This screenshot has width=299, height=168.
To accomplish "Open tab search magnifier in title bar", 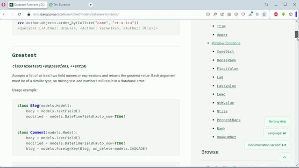I will 266,4.
